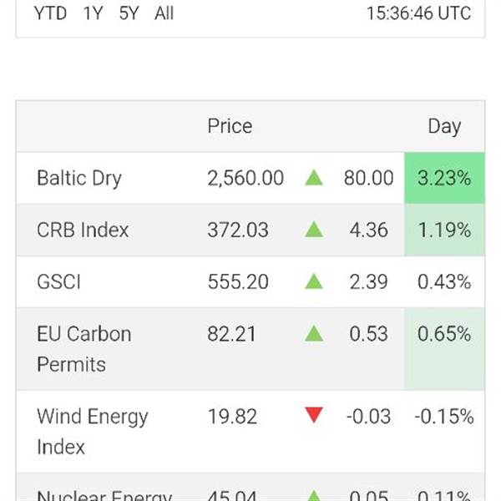Screen dimensions: 501x501
Task: Select the YTD time range
Action: click(x=50, y=13)
